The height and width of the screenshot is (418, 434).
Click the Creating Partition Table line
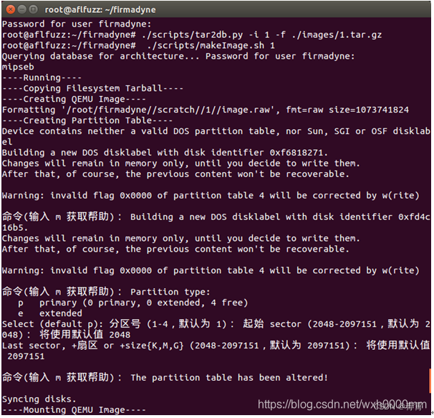87,120
